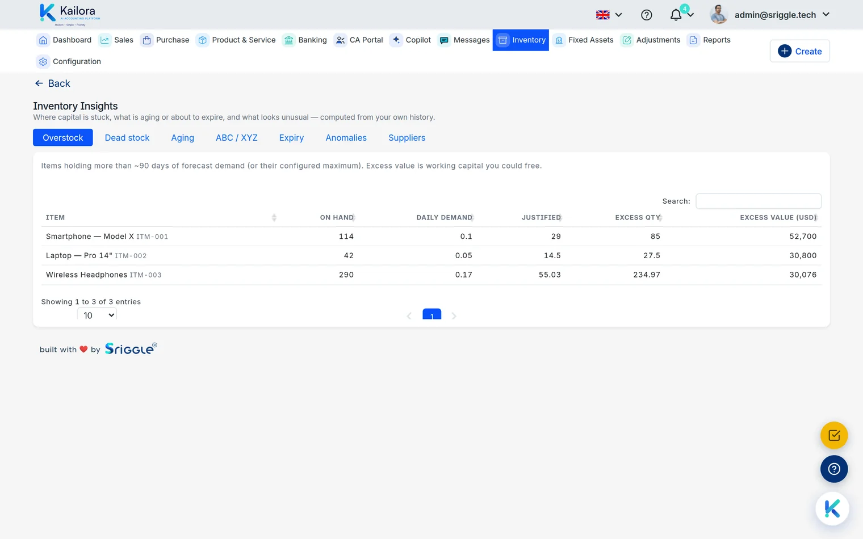Switch to the Aging tab
863x539 pixels.
[x=183, y=138]
